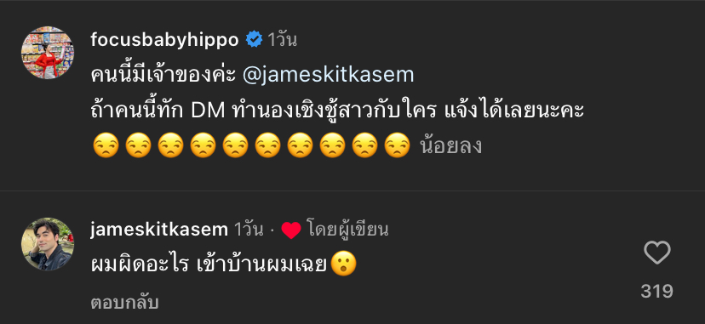Open the @jameskitkasem mention in the caption
705x324 pixels.
point(328,76)
